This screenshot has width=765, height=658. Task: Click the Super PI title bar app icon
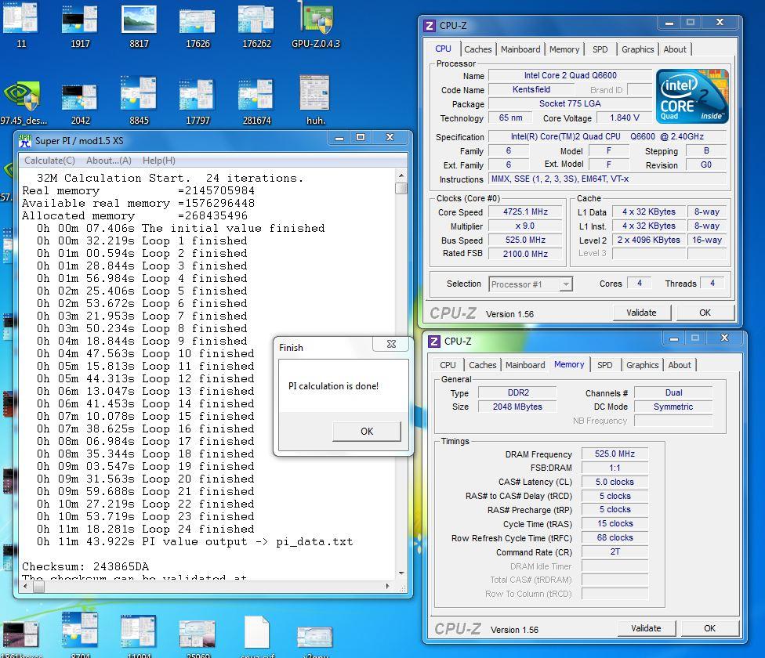[x=25, y=141]
